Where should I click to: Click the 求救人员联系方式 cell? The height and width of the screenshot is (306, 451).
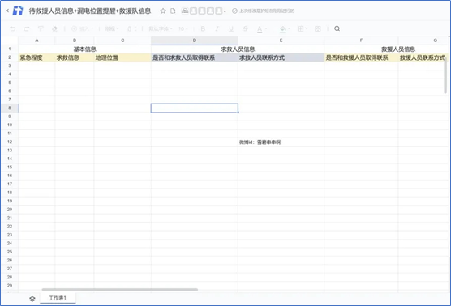tap(281, 57)
